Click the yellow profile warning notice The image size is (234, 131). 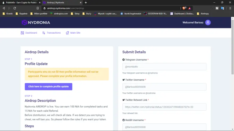67,74
